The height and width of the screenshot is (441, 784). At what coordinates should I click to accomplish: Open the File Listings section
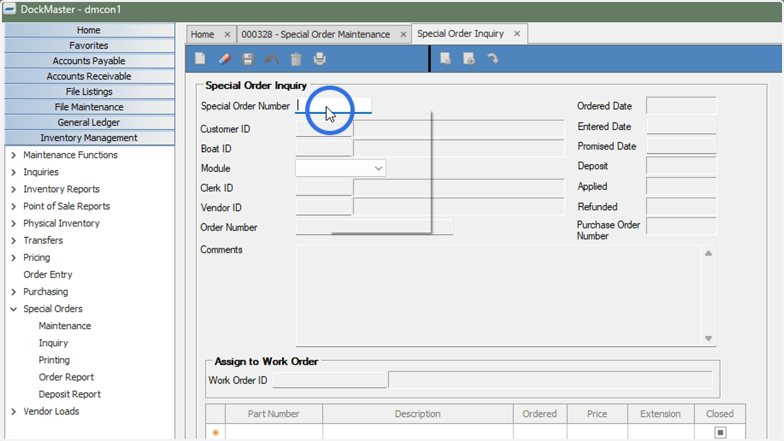(x=90, y=91)
